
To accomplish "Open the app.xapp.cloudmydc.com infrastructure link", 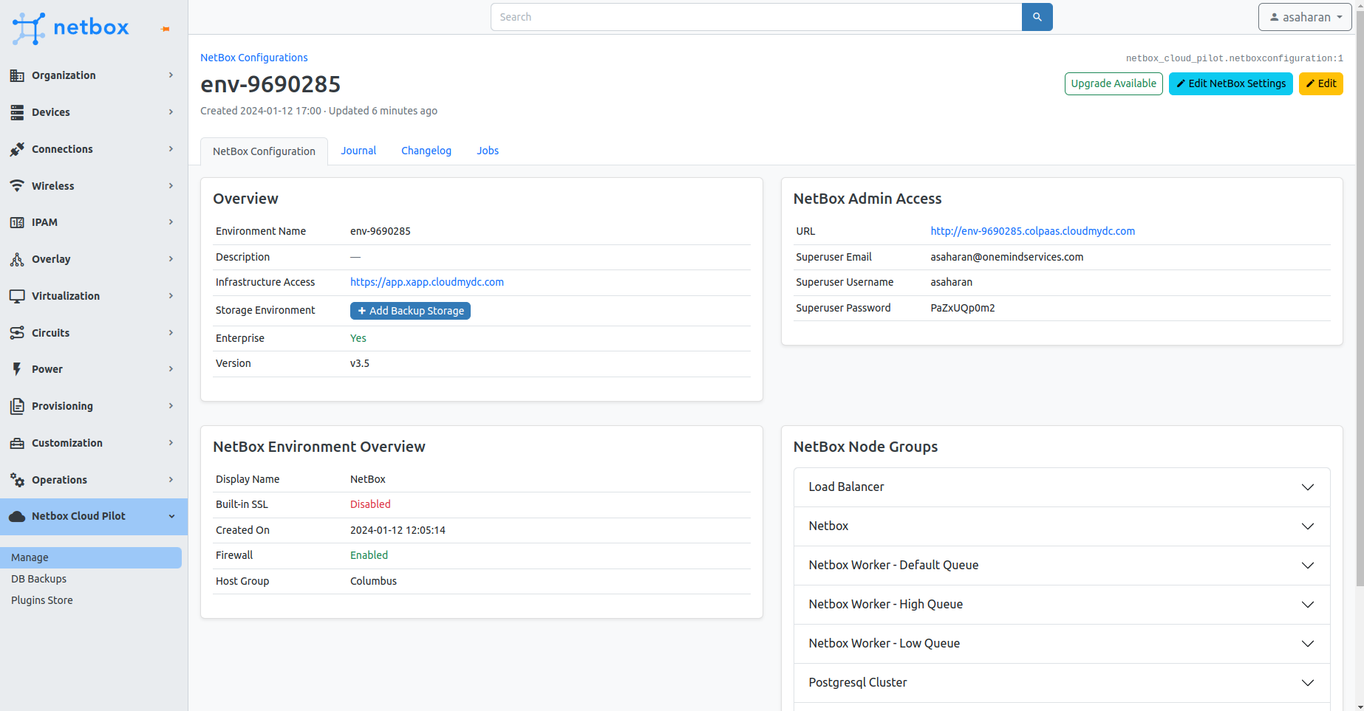I will pos(427,282).
